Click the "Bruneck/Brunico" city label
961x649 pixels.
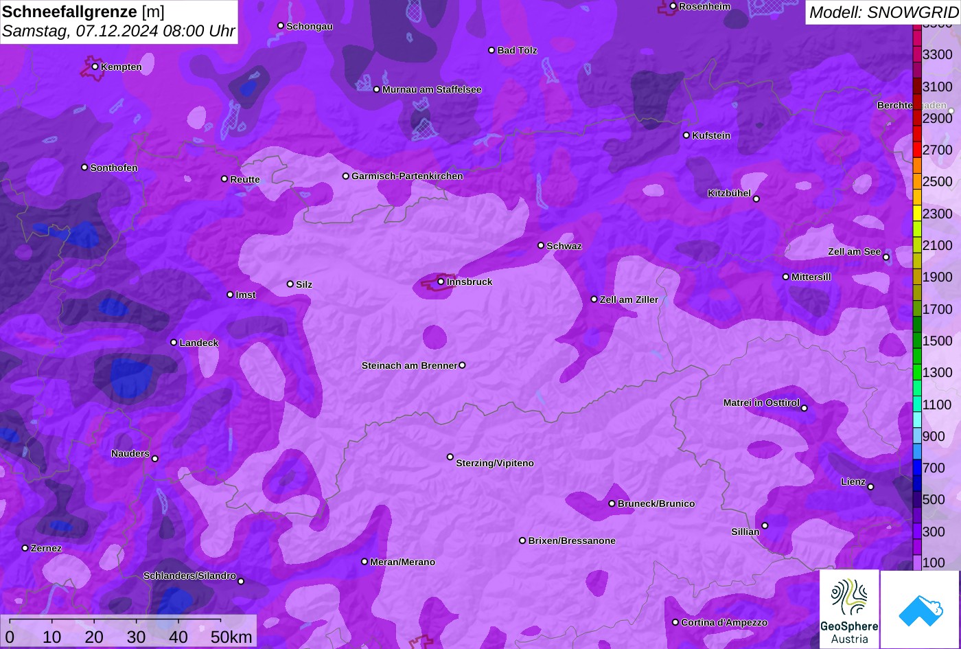[x=656, y=503]
